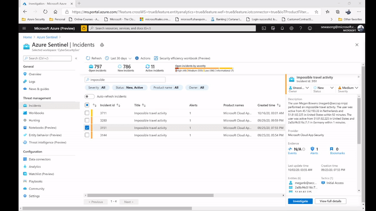
Task: Open portal settings gear icon
Action: pyautogui.click(x=291, y=28)
